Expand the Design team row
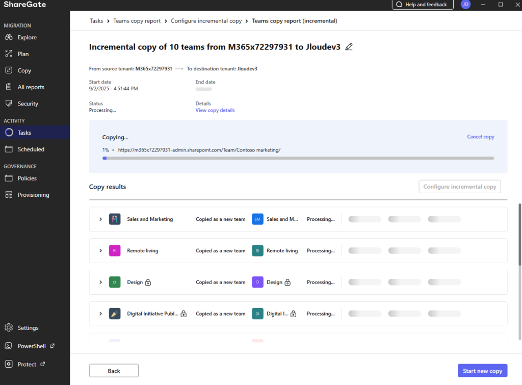This screenshot has width=522, height=385. coord(100,282)
